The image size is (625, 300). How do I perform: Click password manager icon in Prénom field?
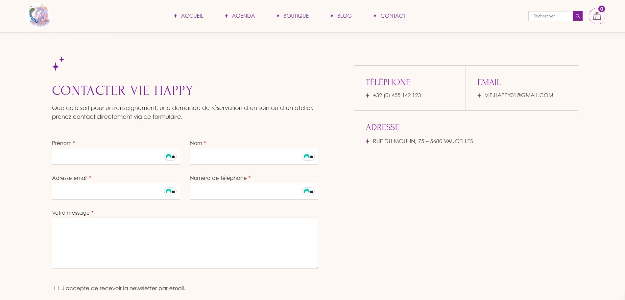click(x=170, y=157)
